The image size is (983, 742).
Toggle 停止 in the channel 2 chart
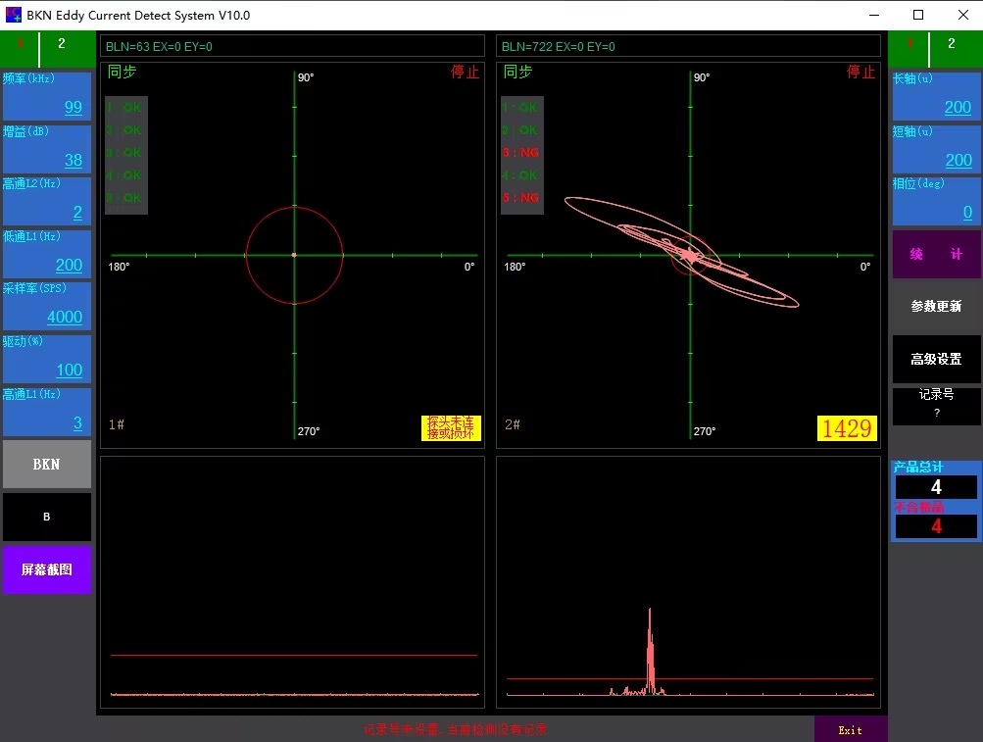pos(860,73)
